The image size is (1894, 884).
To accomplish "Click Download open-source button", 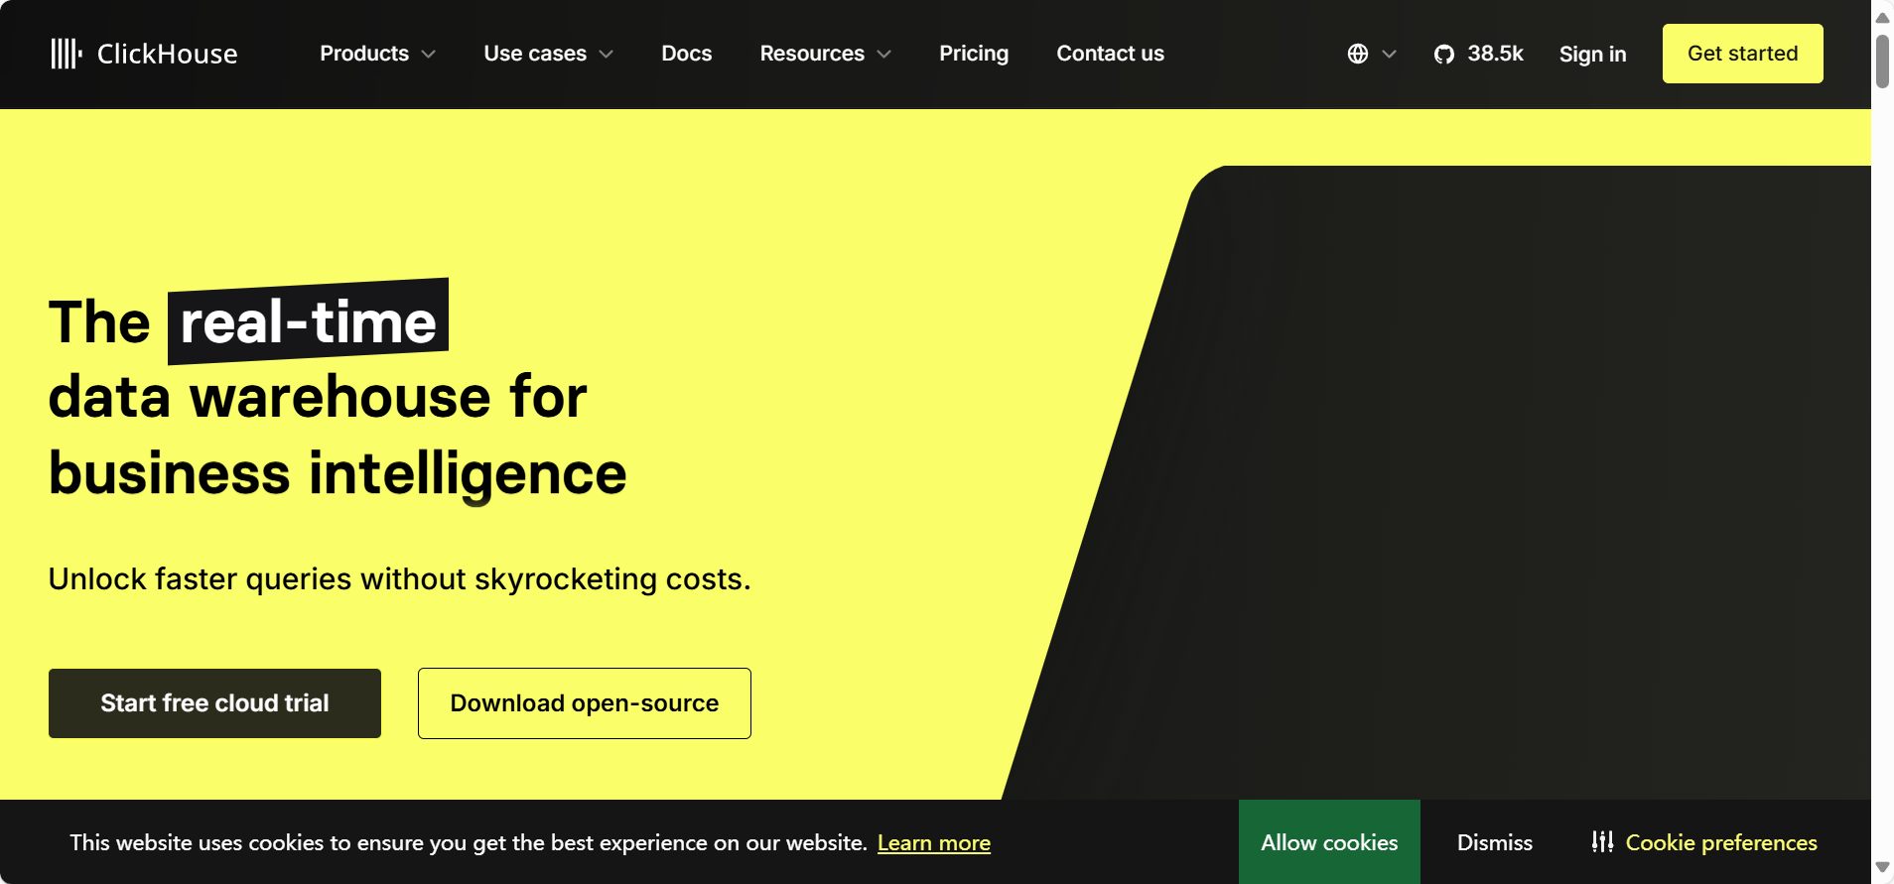I will coord(585,703).
